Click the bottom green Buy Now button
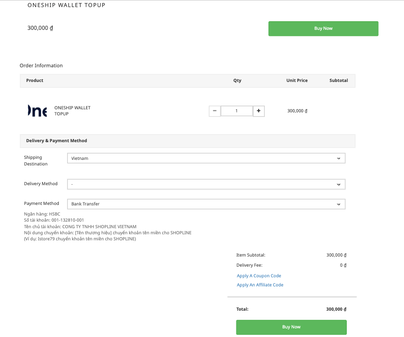Image resolution: width=404 pixels, height=337 pixels. pyautogui.click(x=291, y=327)
